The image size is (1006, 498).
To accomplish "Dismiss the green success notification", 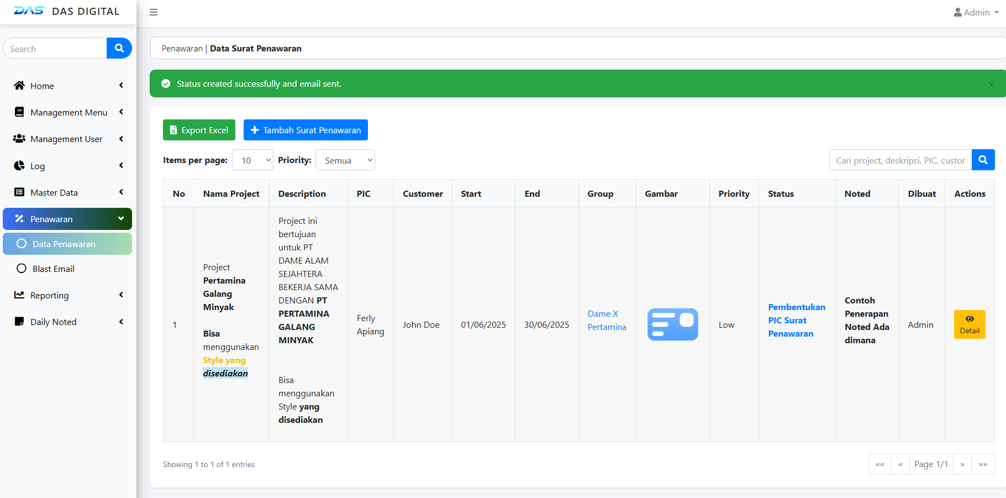I will (x=992, y=84).
